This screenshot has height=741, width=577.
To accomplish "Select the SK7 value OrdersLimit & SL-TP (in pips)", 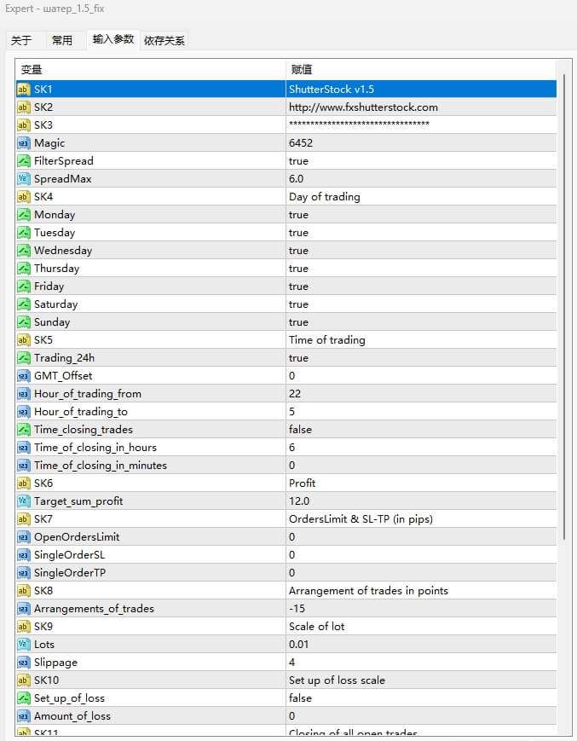I will click(361, 520).
